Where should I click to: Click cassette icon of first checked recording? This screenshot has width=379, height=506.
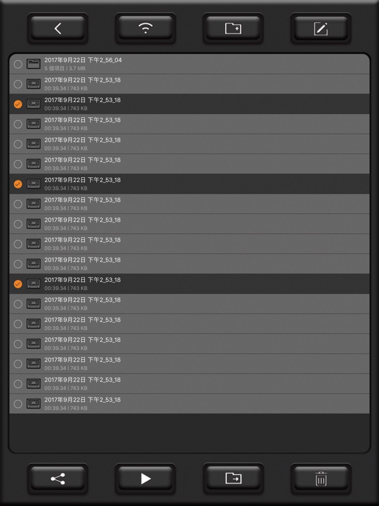click(x=34, y=104)
